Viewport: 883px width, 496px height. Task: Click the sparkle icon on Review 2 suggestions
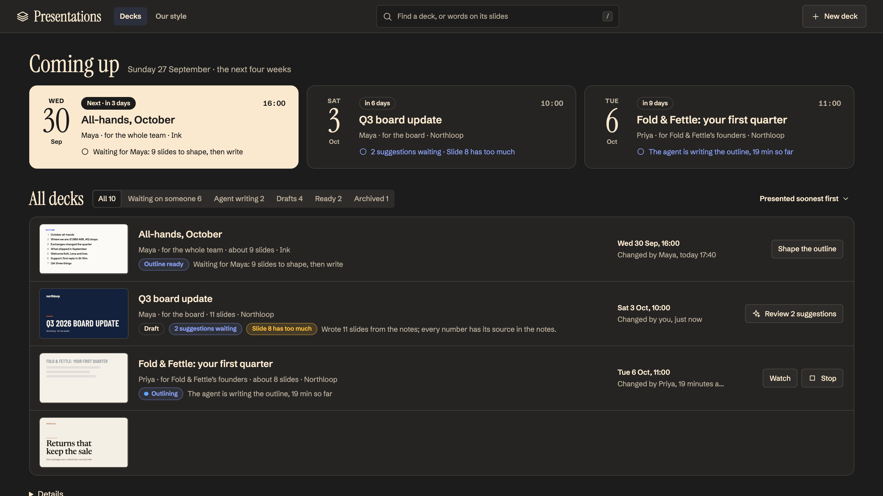tap(757, 314)
